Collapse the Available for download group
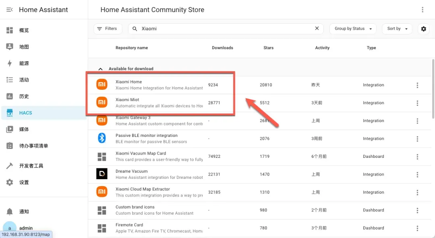Screen dimensions: 435x238 [x=101, y=69]
